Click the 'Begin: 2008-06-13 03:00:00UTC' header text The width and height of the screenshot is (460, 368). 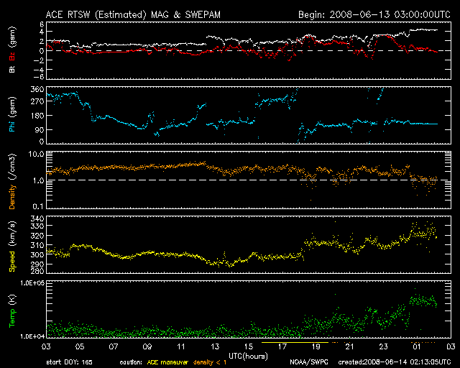[x=374, y=14]
